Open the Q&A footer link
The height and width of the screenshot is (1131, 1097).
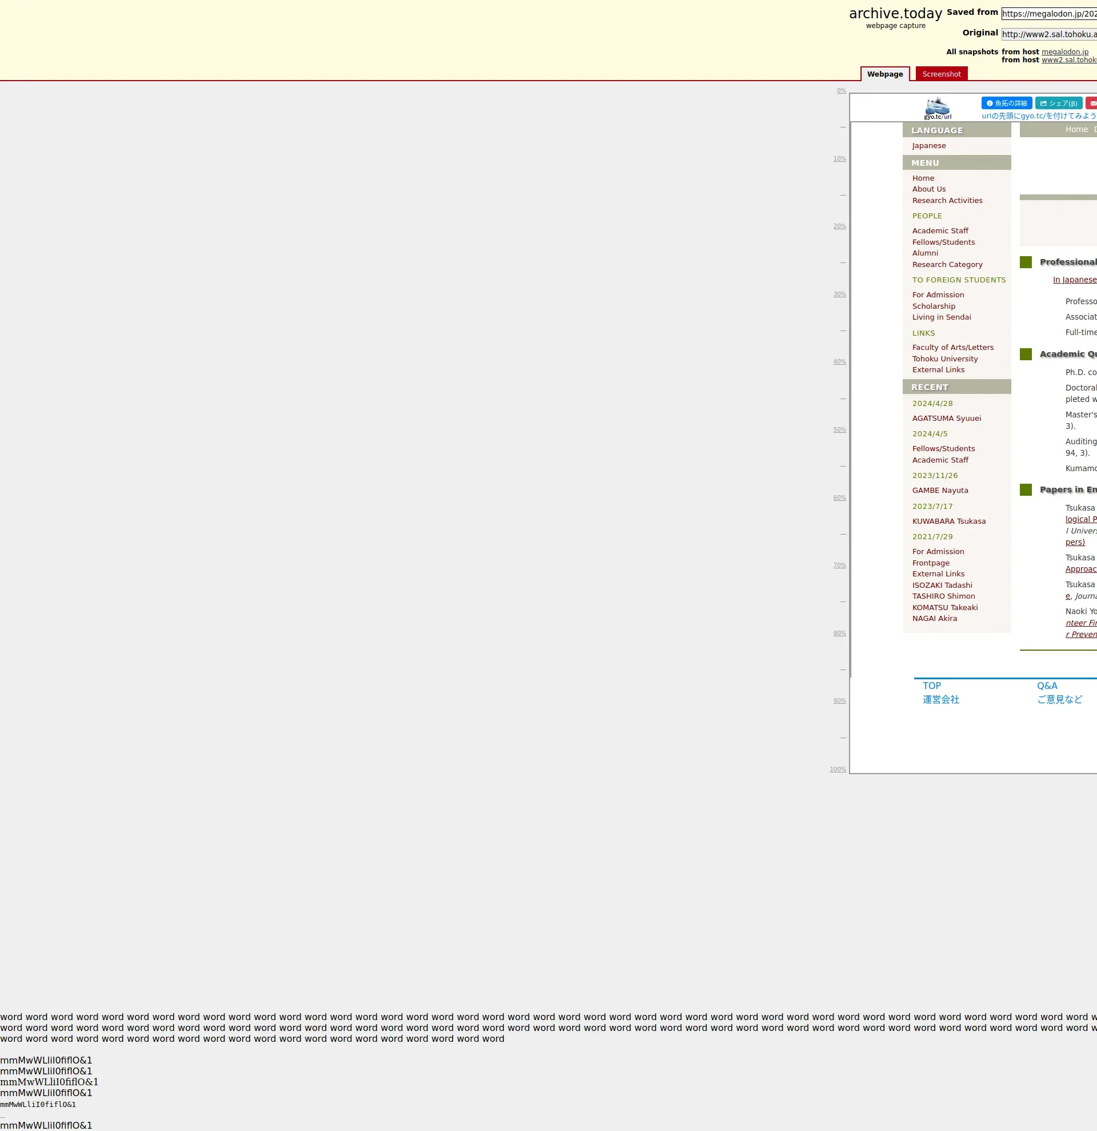[1047, 686]
